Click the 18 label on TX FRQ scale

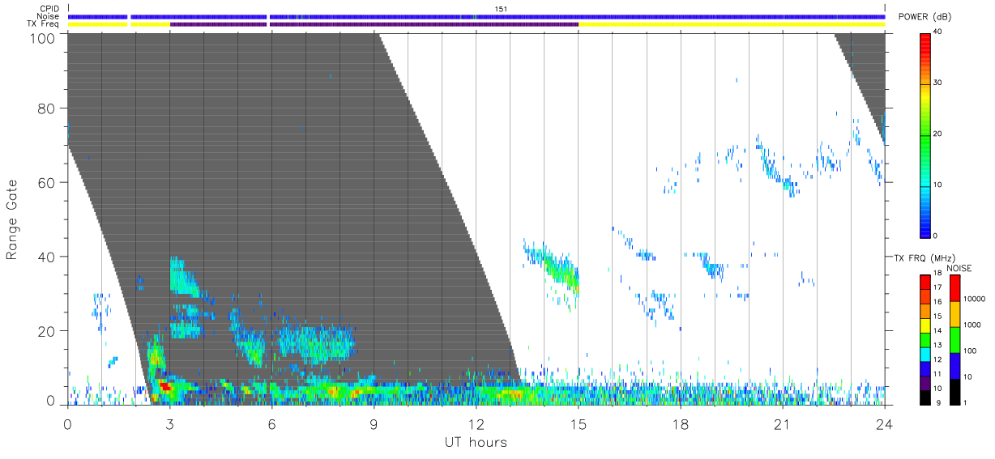click(x=938, y=274)
